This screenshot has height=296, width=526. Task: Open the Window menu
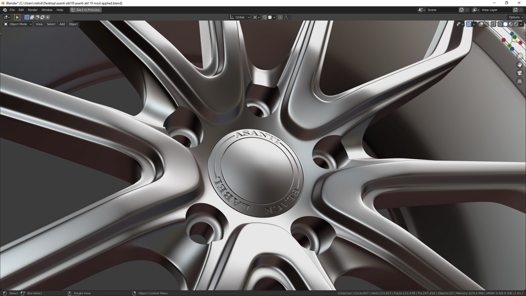pos(47,10)
